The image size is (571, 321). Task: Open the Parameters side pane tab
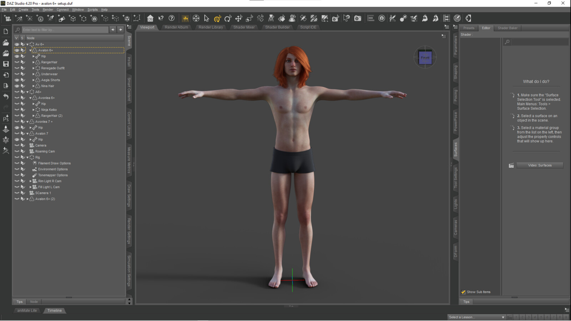coord(455,45)
